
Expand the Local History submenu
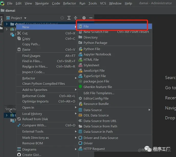click(x=76, y=114)
